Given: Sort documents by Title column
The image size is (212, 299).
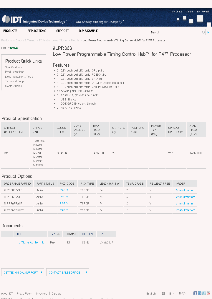Looking at the screenshot, I should coord(30,234).
